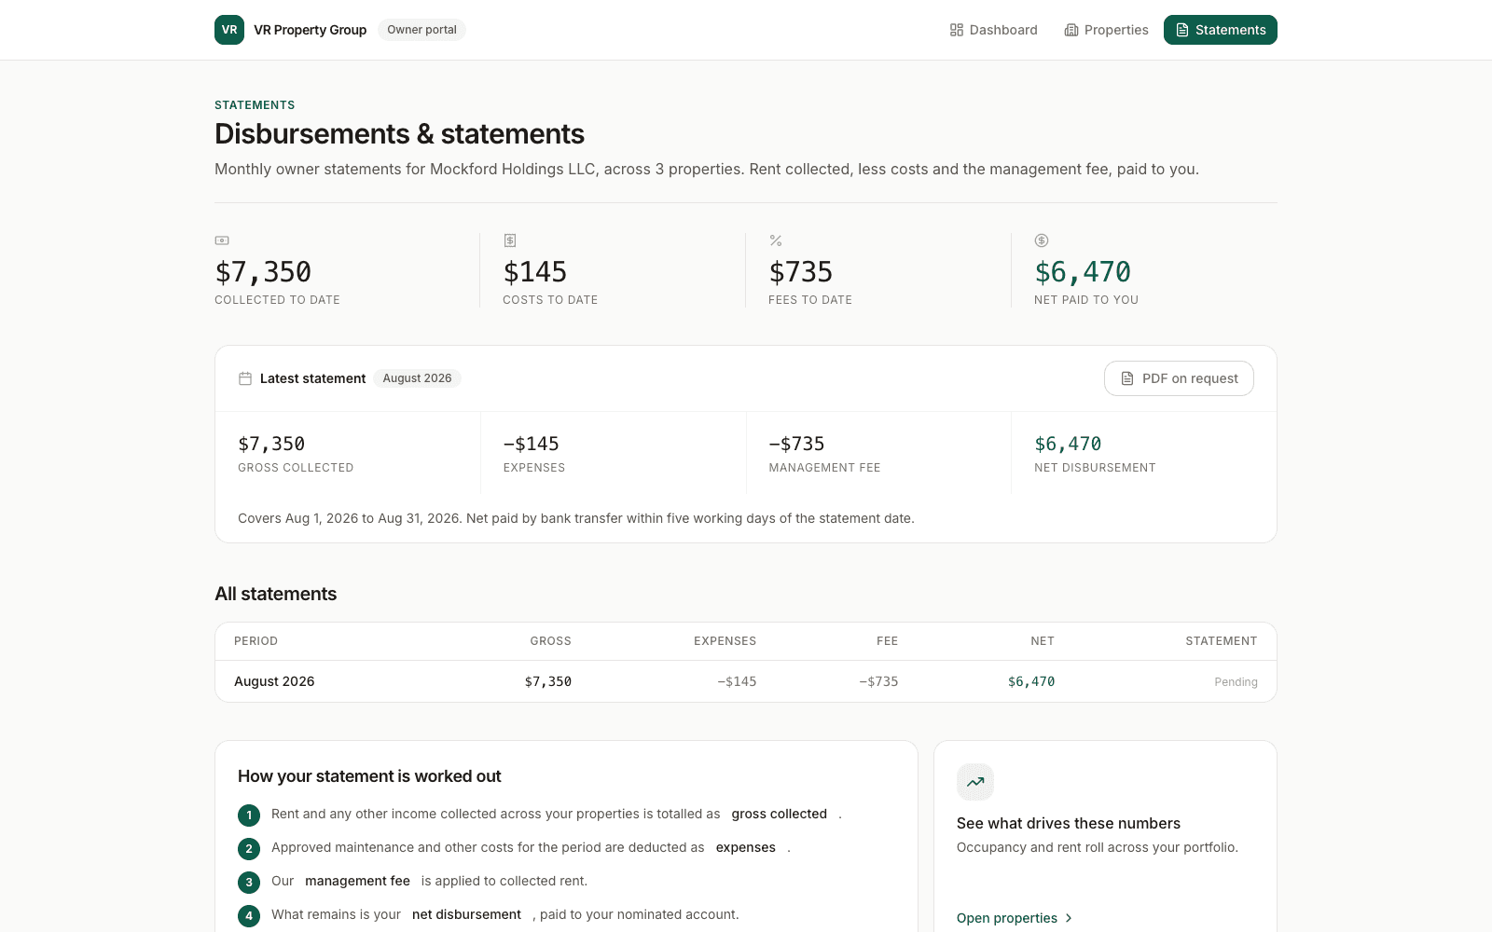Click 'See what drives these numbers' heading

tap(1069, 823)
